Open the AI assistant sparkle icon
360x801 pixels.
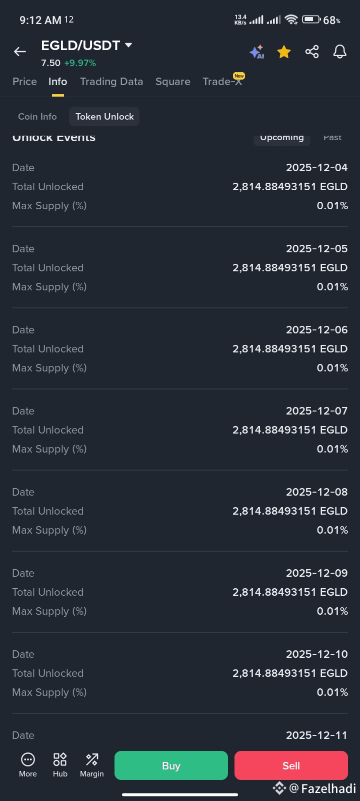257,52
